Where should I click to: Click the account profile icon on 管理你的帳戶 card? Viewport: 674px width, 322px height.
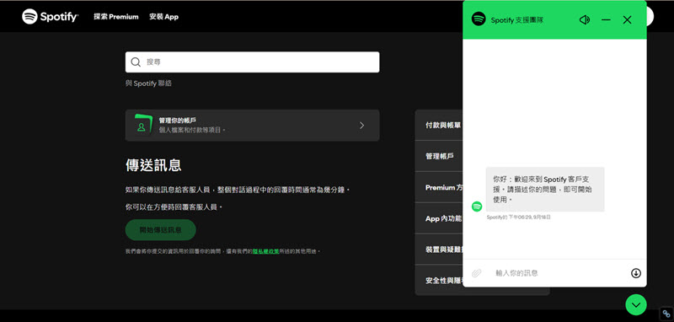[x=142, y=125]
